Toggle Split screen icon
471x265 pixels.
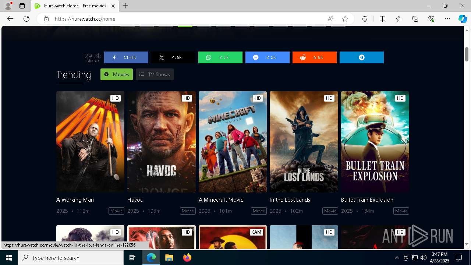click(382, 19)
